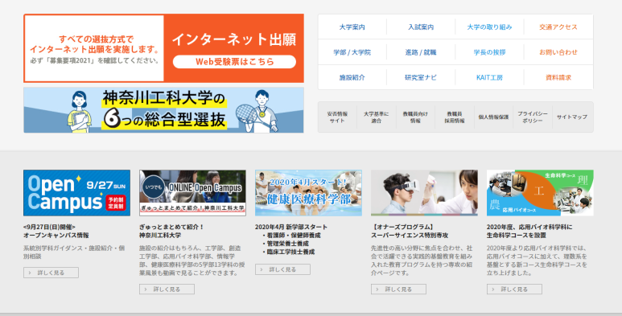Image resolution: width=622 pixels, height=316 pixels.
Task: Click the 健康医療科学部 thumbnail
Action: pos(308,193)
